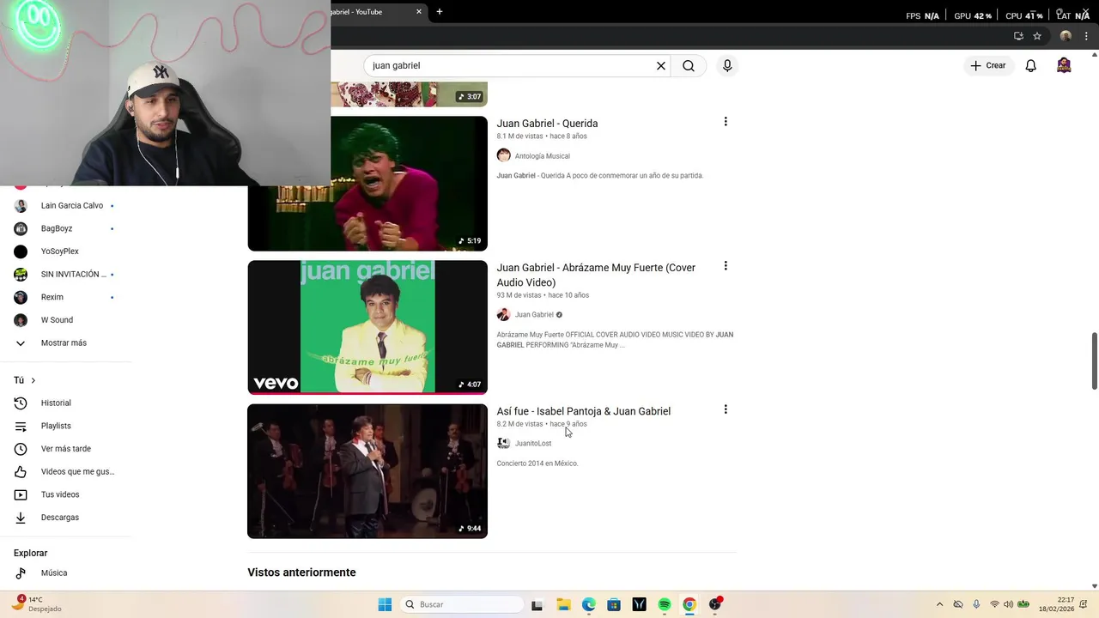Image resolution: width=1099 pixels, height=618 pixels.
Task: Click '93 M de vistas' text
Action: pos(519,295)
